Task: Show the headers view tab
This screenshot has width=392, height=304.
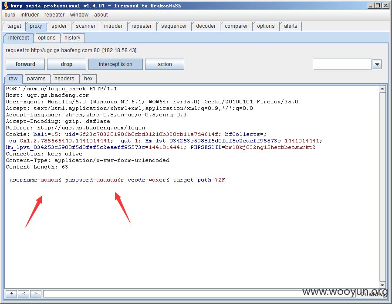Action: tap(64, 79)
